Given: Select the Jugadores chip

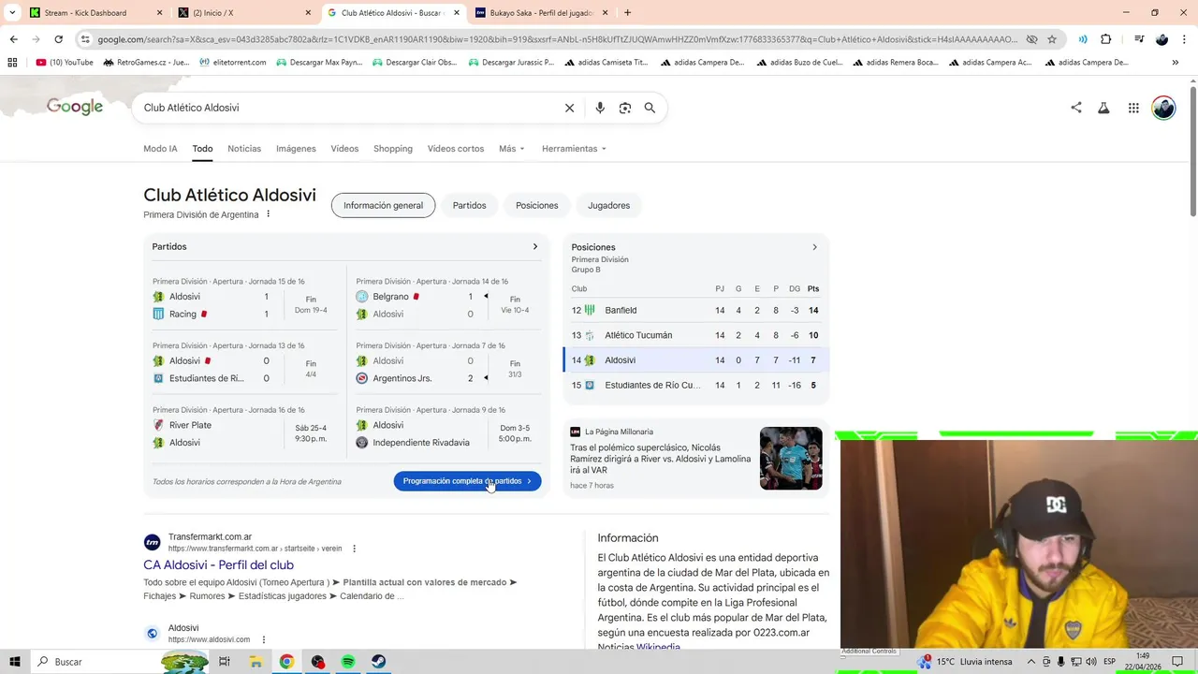Looking at the screenshot, I should pos(608,206).
